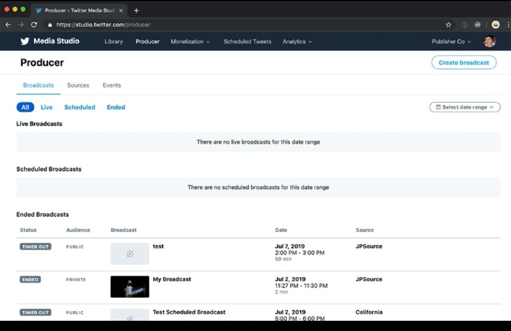
Task: Click the lock icon in the address bar
Action: (50, 25)
